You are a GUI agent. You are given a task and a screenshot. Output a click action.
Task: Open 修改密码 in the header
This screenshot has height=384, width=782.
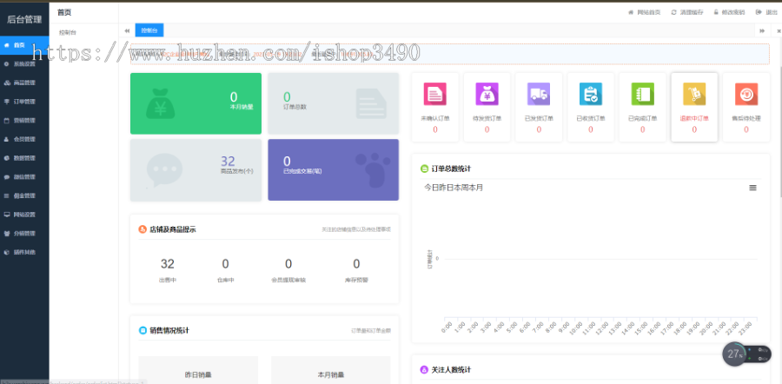pyautogui.click(x=729, y=12)
